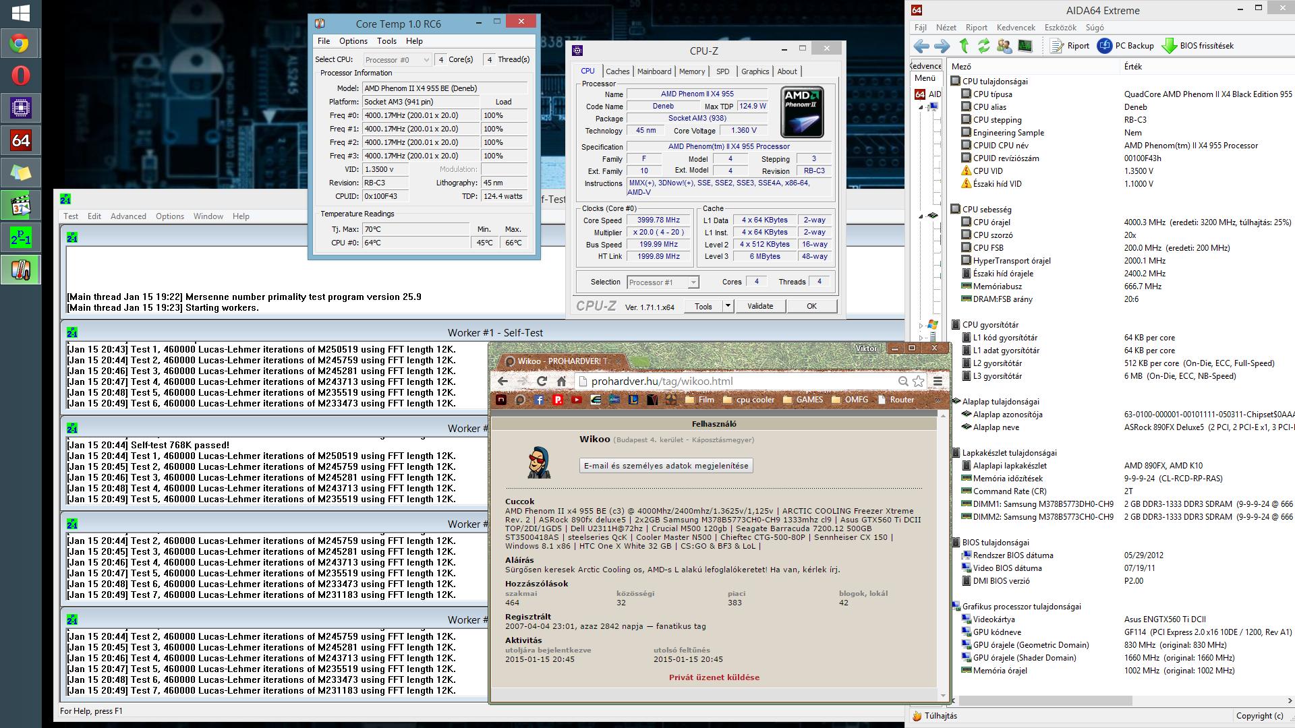
Task: Select the Wikoo - PROHARDVER Chrome tab
Action: pyautogui.click(x=561, y=361)
